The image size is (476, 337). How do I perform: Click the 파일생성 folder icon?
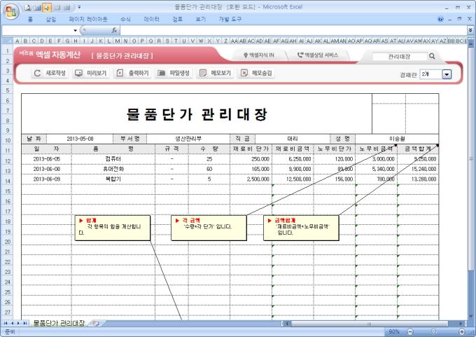coord(162,73)
